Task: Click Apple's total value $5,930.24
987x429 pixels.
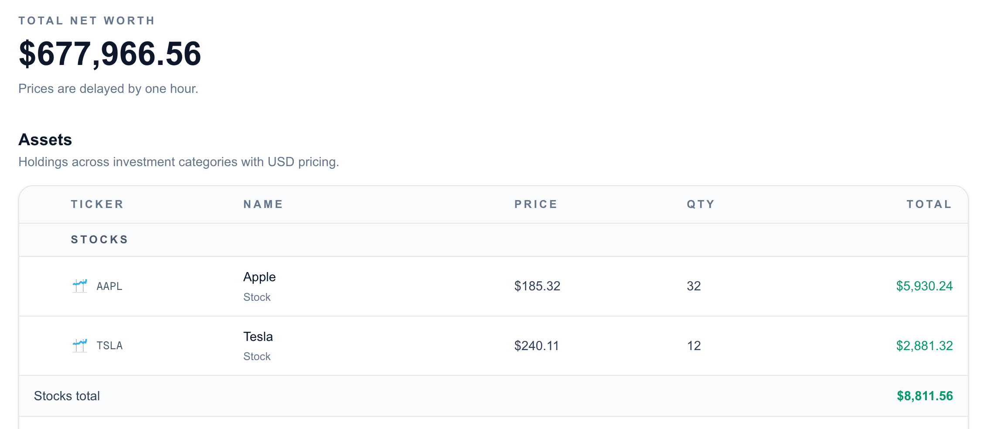Action: tap(924, 286)
